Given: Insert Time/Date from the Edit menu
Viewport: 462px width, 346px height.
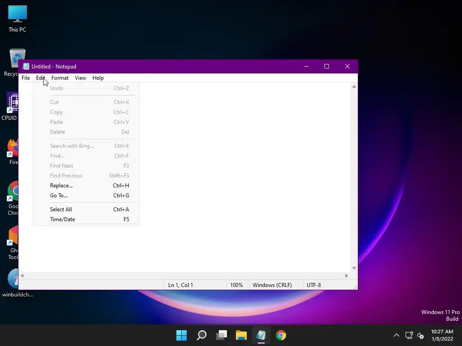Looking at the screenshot, I should coord(86,219).
